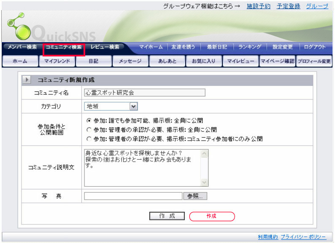Click the 参照... file browse button
Image resolution: width=335 pixels, height=243 pixels.
[x=195, y=196]
